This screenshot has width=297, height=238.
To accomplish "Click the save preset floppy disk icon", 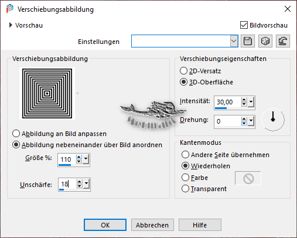I will coord(248,41).
